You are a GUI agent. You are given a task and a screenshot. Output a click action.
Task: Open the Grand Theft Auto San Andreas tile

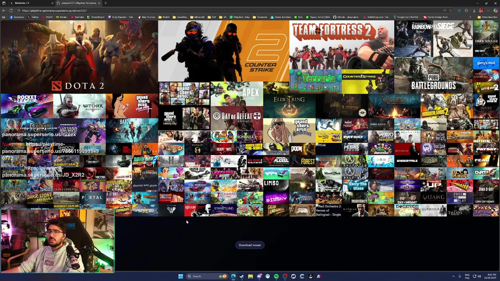(x=289, y=130)
